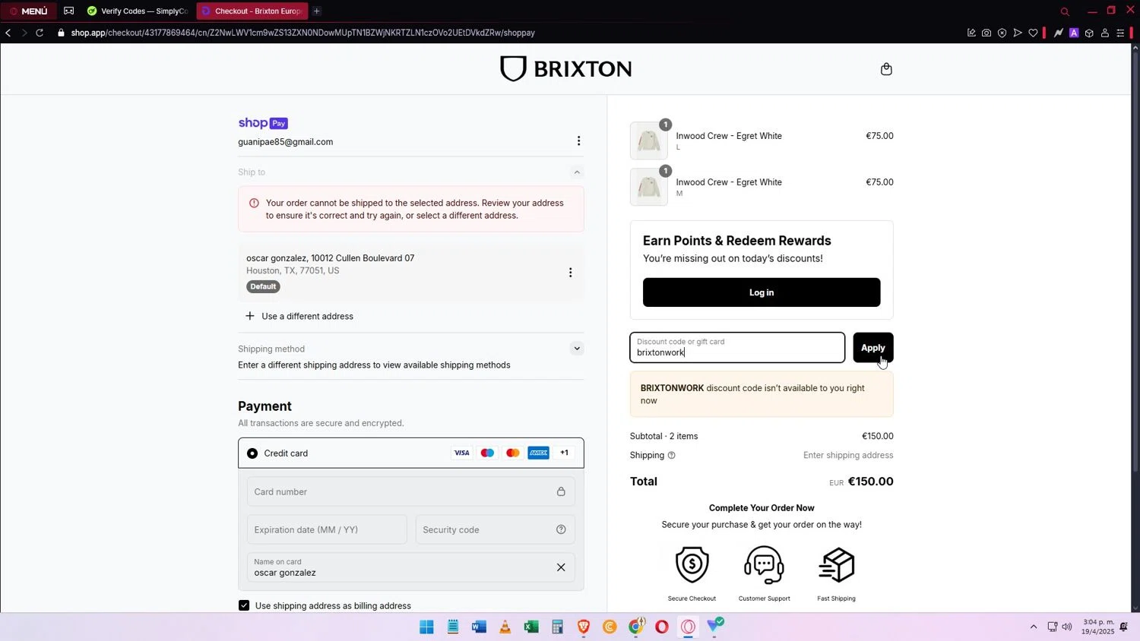Image resolution: width=1140 pixels, height=641 pixels.
Task: Go back to previous page
Action: click(8, 33)
